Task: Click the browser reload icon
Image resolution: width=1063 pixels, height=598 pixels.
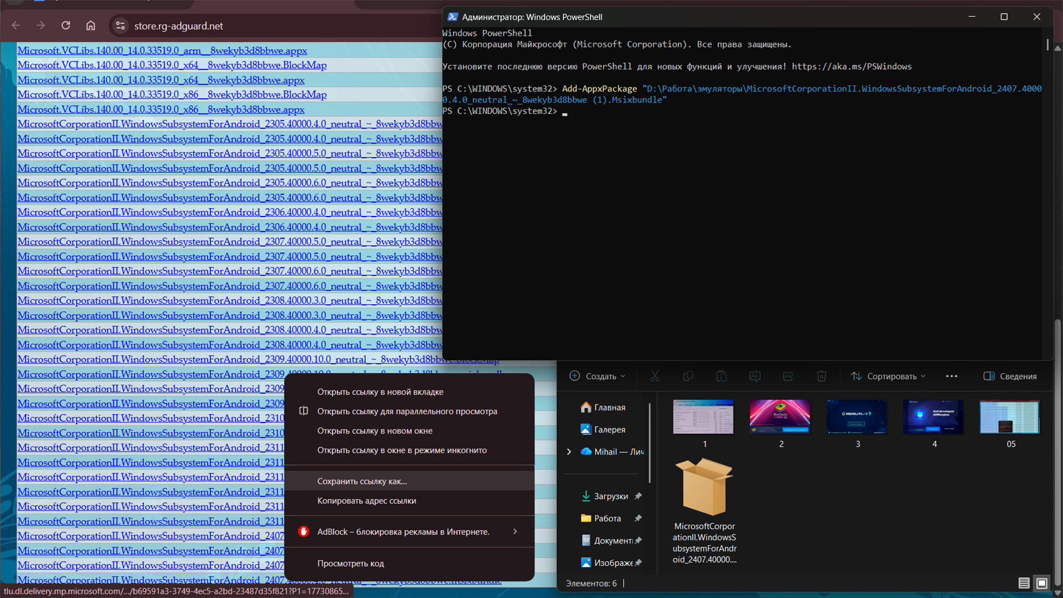Action: (65, 25)
